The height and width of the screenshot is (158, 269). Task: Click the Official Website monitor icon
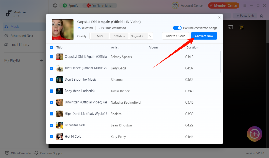pyautogui.click(x=7, y=153)
